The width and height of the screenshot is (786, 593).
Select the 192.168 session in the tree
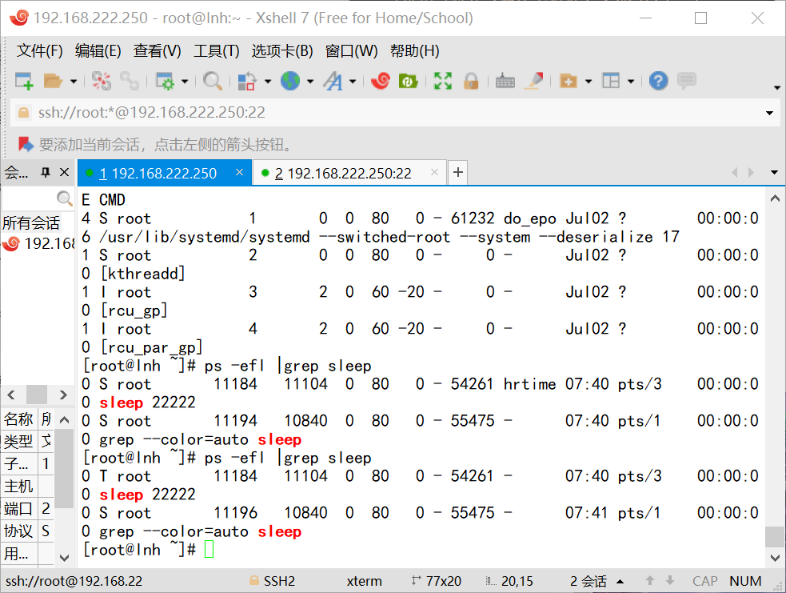pos(39,244)
